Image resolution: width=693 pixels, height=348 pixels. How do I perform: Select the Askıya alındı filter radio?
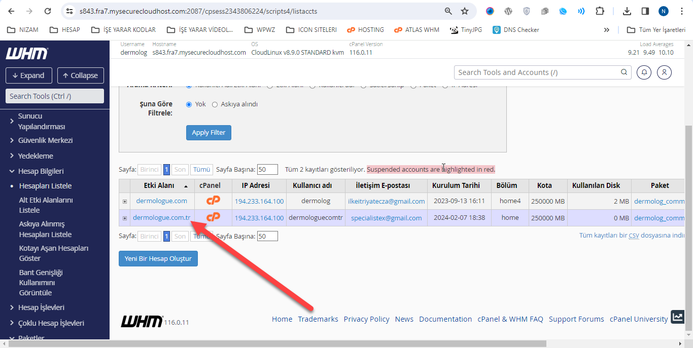(x=215, y=104)
